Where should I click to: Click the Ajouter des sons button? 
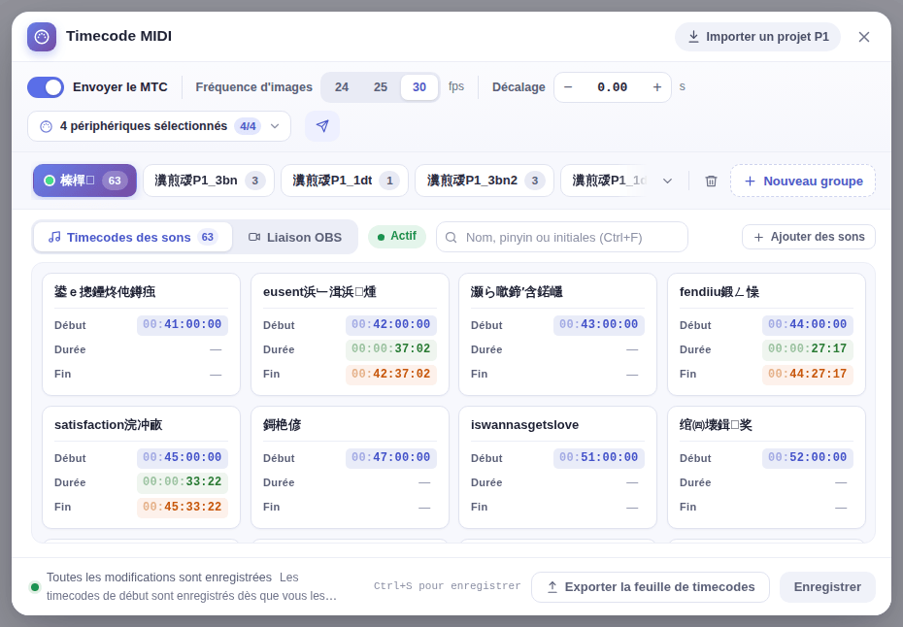tap(809, 237)
